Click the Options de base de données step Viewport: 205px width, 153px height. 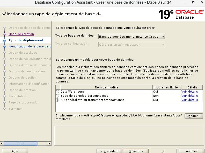point(30,65)
